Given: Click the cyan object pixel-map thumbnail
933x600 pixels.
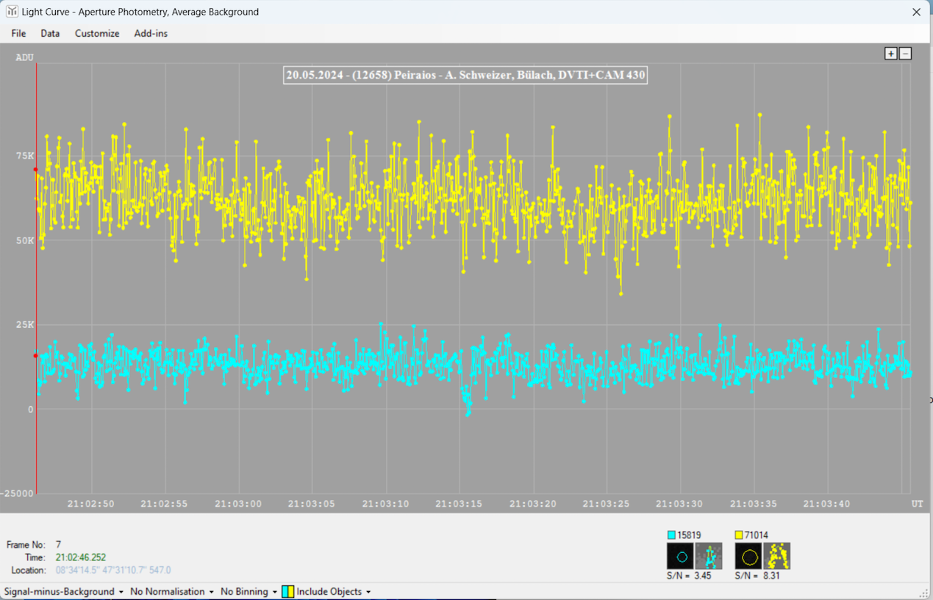Looking at the screenshot, I should pos(709,557).
